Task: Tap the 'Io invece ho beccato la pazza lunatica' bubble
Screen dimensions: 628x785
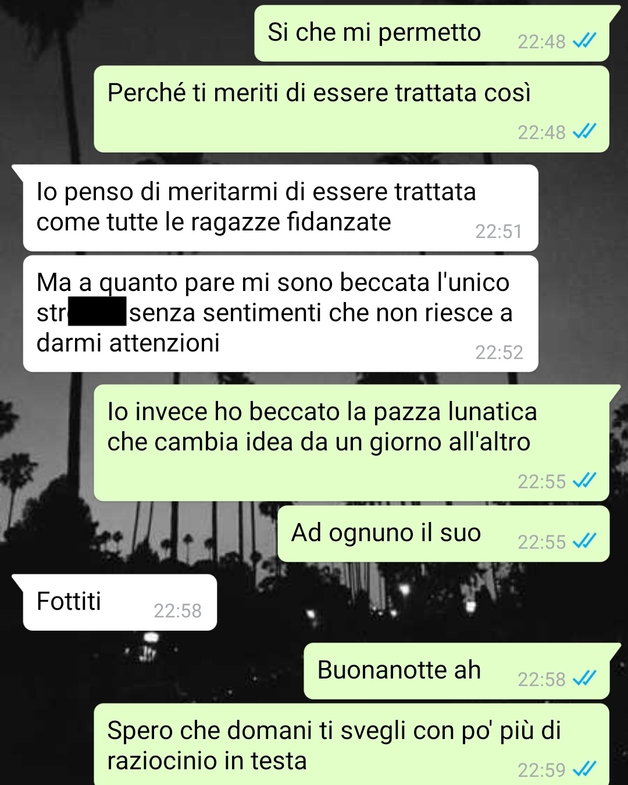Action: 351,443
